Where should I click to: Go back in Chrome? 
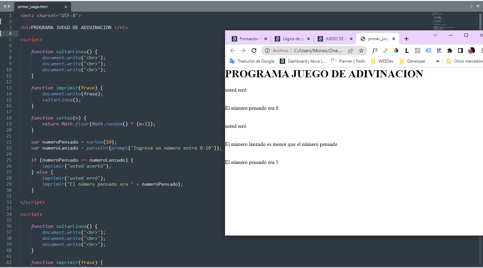click(232, 51)
